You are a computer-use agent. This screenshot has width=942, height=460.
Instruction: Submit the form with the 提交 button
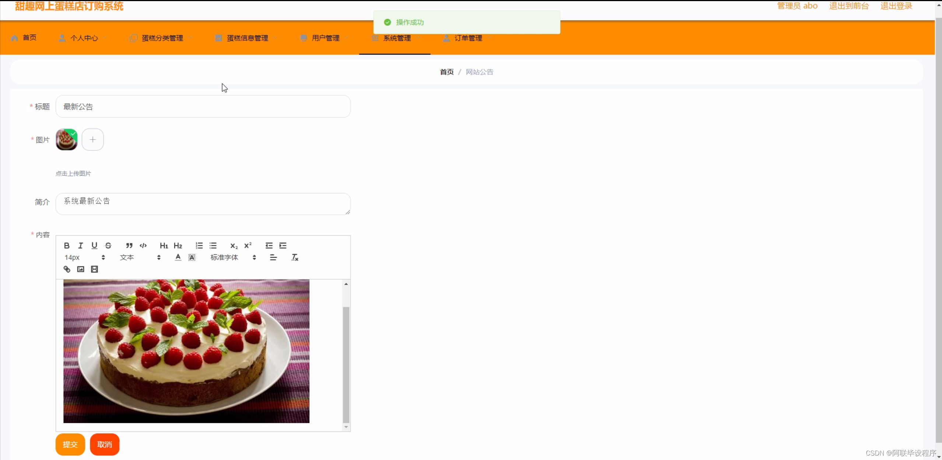70,444
